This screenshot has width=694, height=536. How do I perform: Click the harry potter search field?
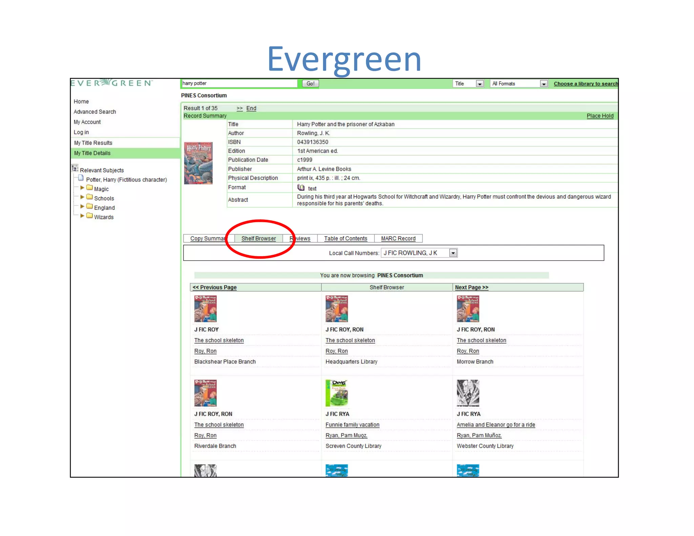(239, 83)
